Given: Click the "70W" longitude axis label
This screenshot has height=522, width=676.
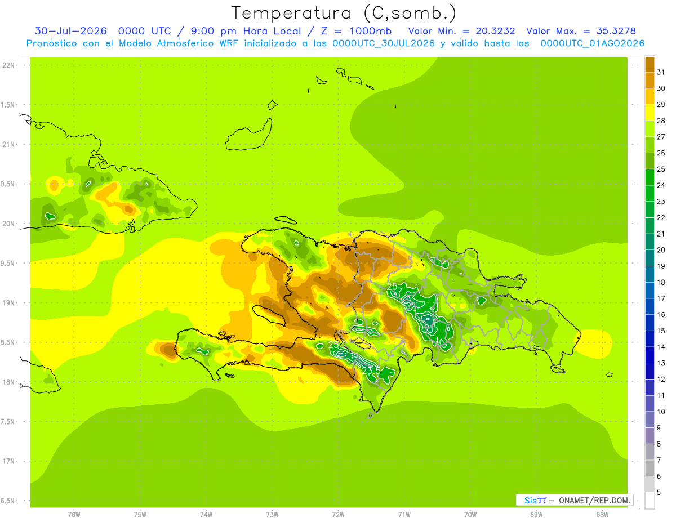Looking at the screenshot, I should (x=470, y=515).
